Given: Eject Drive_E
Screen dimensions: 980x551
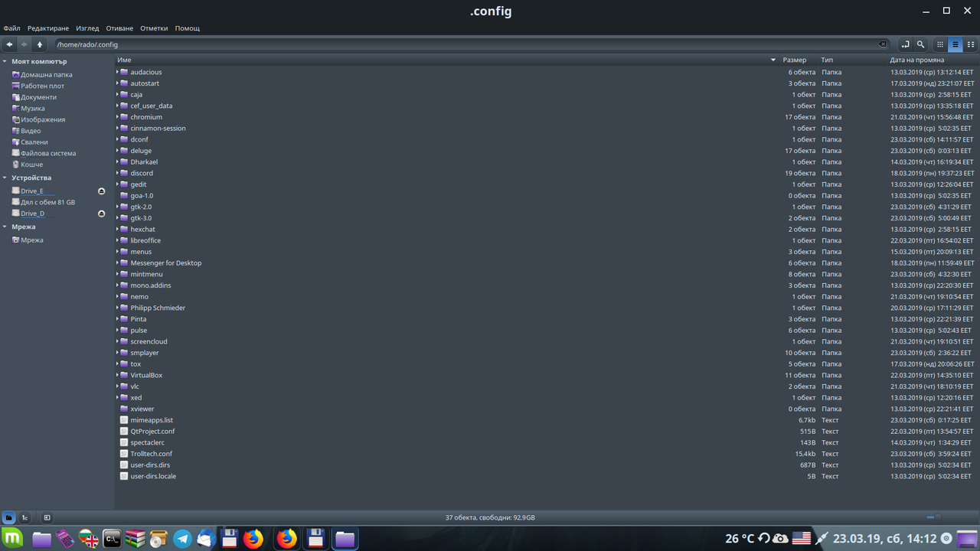Looking at the screenshot, I should [x=102, y=191].
